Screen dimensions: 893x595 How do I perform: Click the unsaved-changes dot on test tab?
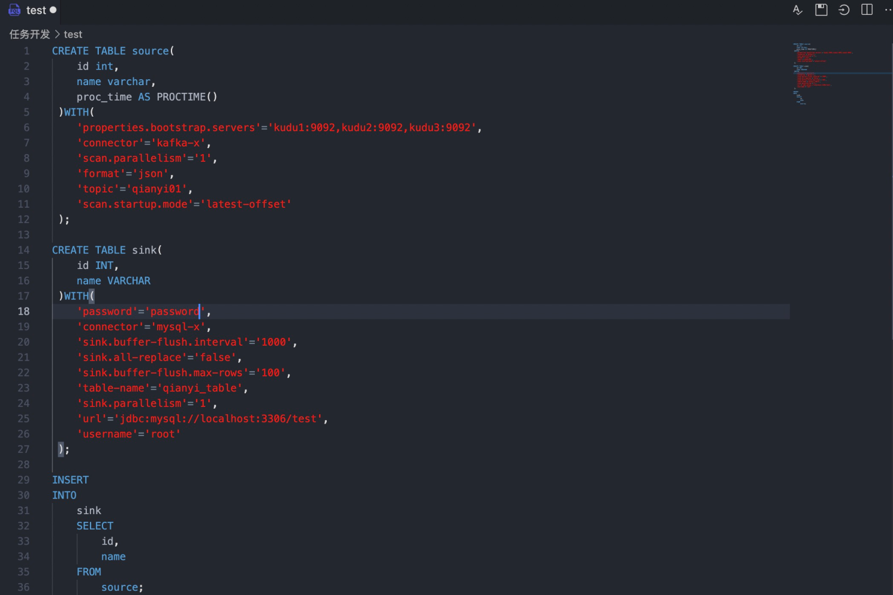point(53,10)
